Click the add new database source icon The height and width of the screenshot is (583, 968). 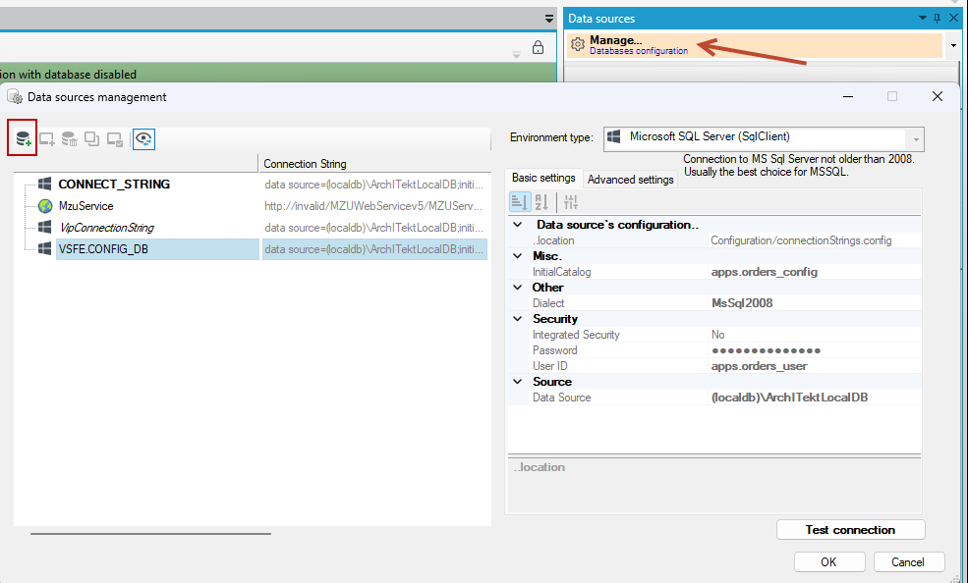pos(24,138)
